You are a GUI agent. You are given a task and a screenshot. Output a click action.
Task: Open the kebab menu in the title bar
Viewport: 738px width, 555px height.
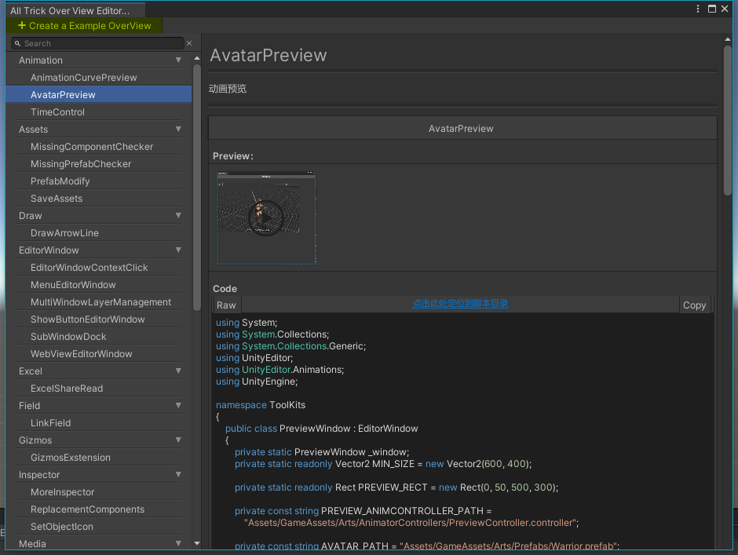point(698,8)
